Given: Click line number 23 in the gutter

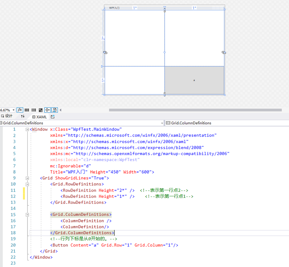Looking at the screenshot, I should (x=13, y=263).
